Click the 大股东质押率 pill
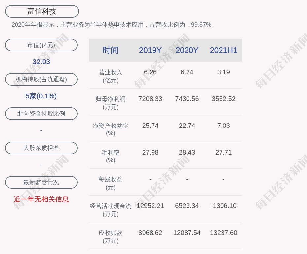The height and width of the screenshot is (254, 307). (41, 148)
